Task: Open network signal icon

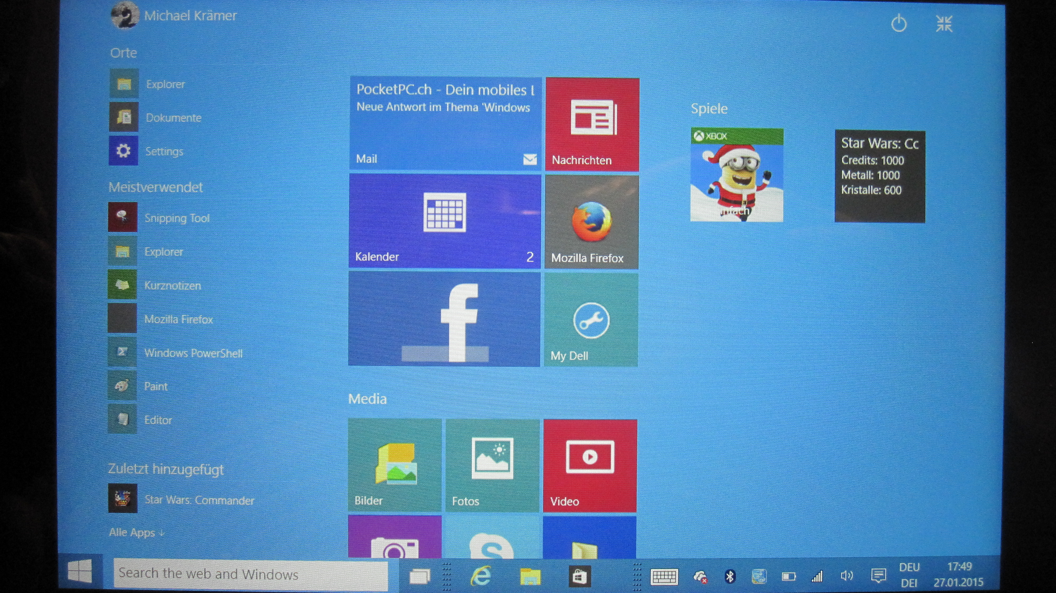Action: click(x=817, y=577)
